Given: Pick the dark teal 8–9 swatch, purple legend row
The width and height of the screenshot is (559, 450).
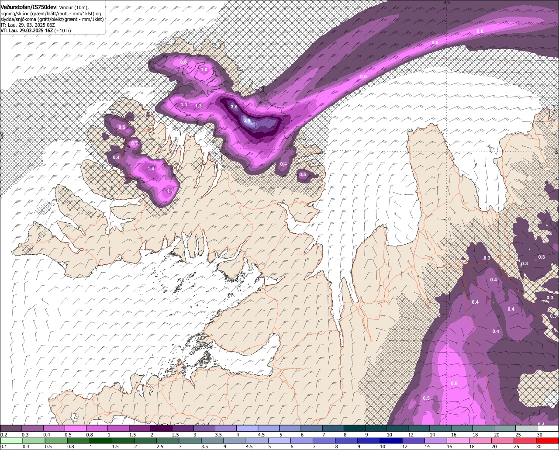Looking at the screenshot, I should (x=355, y=429).
